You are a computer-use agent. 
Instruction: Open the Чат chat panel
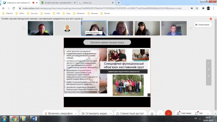[x=199, y=113]
